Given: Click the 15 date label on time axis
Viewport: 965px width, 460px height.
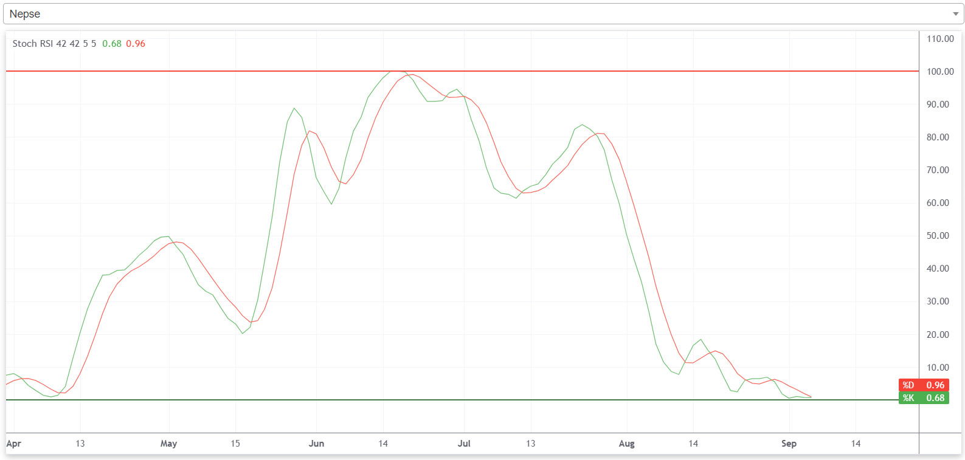Looking at the screenshot, I should (235, 444).
